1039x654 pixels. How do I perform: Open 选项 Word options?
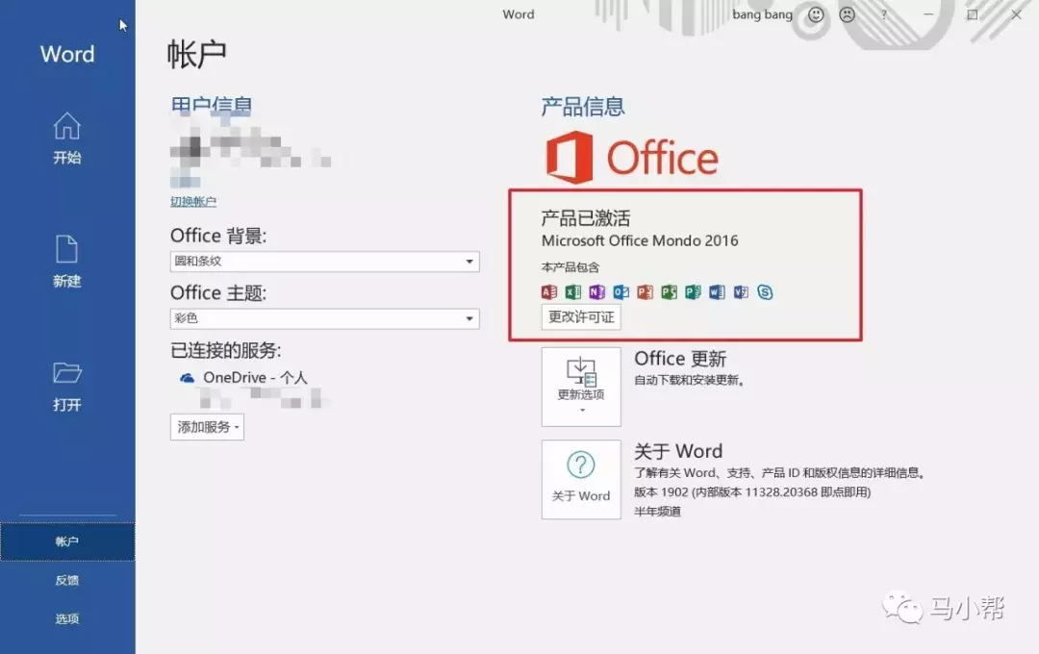[x=67, y=618]
